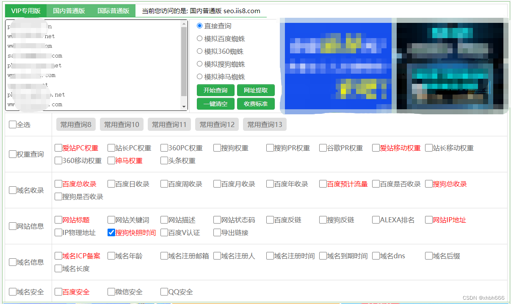Select the 模拟搜狗蜘蛛 radio option
Screen dimensions: 511x304
tap(200, 64)
